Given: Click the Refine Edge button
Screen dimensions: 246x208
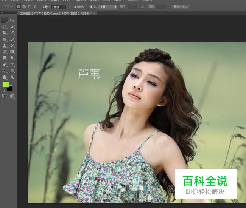Looking at the screenshot, I should coord(181,7).
